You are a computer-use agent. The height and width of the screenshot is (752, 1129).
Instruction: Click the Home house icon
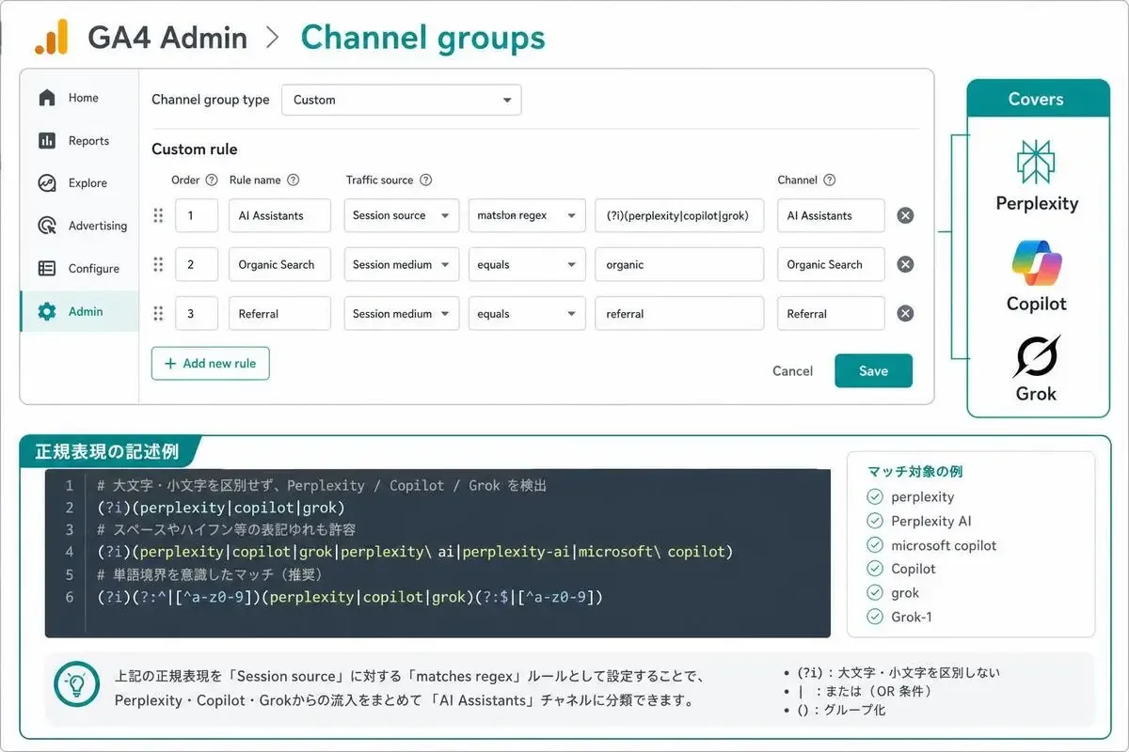pyautogui.click(x=47, y=98)
